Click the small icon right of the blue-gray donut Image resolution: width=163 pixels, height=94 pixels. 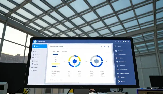107,61
